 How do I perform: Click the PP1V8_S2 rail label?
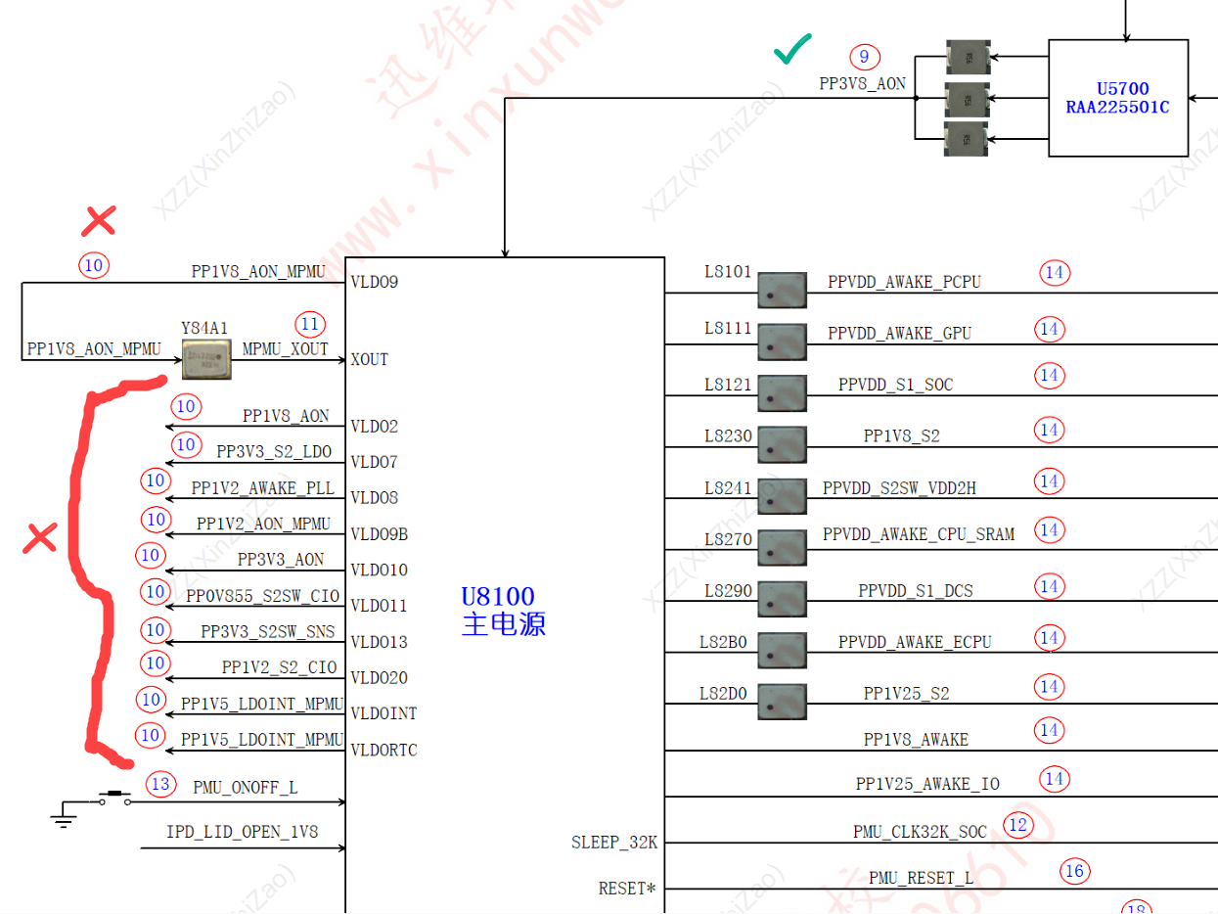point(901,436)
